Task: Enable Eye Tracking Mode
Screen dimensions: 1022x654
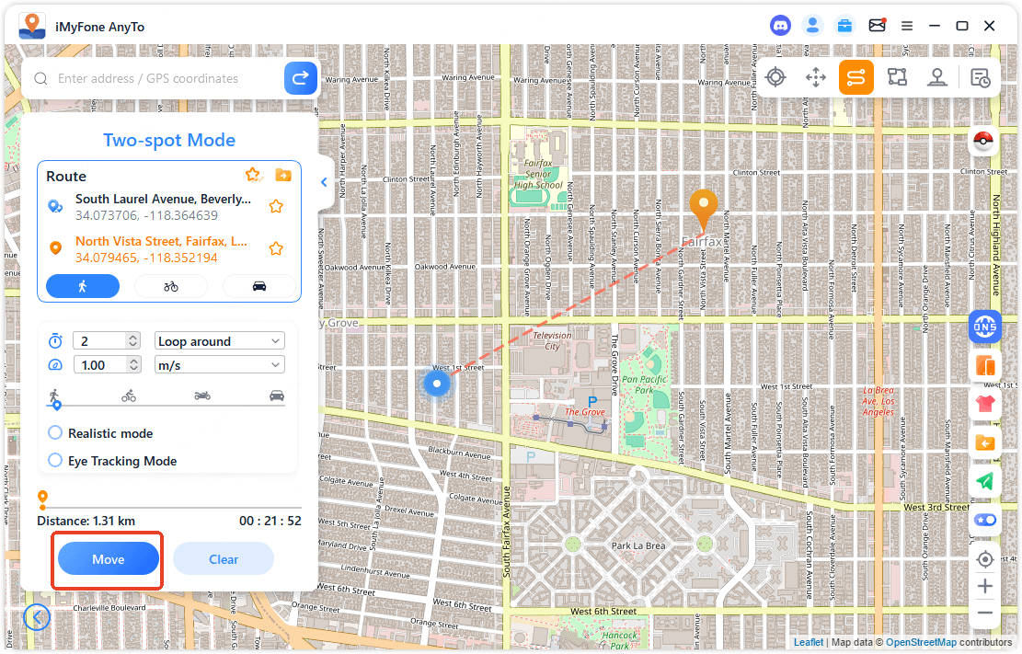Action: point(55,461)
